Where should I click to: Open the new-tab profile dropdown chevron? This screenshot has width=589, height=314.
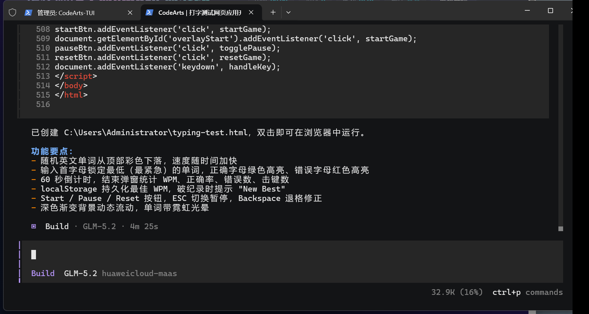(x=288, y=12)
